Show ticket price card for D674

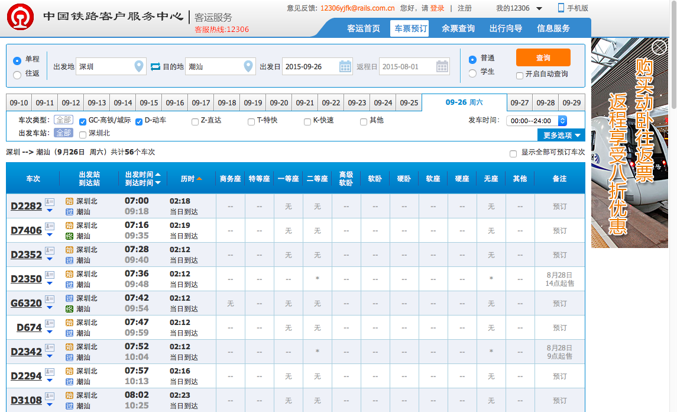click(x=50, y=323)
